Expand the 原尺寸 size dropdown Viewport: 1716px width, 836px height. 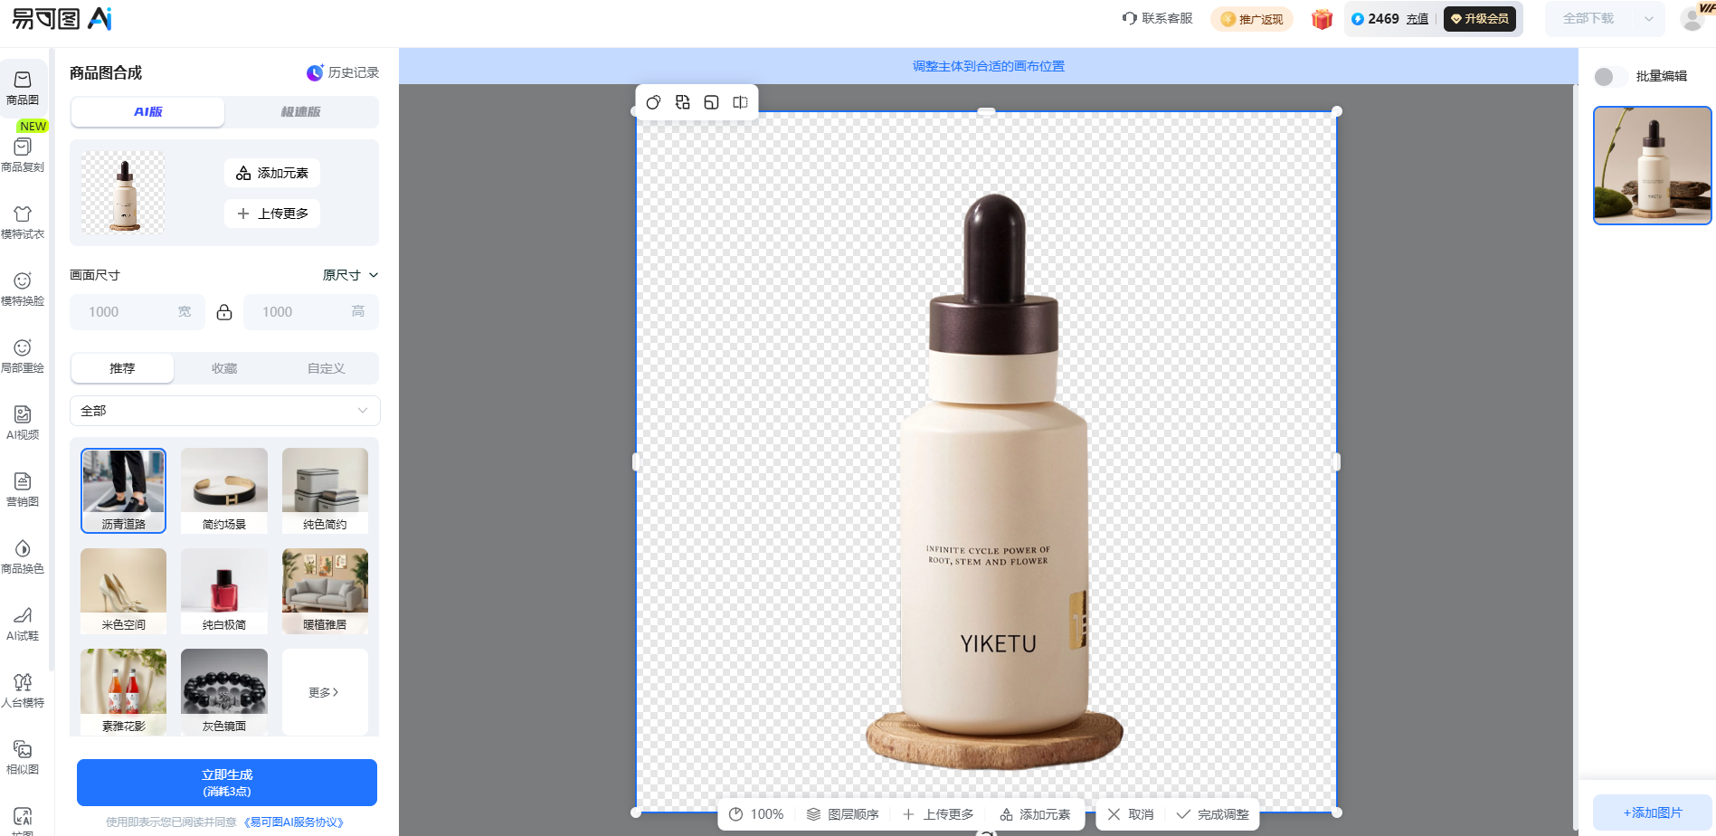(351, 275)
